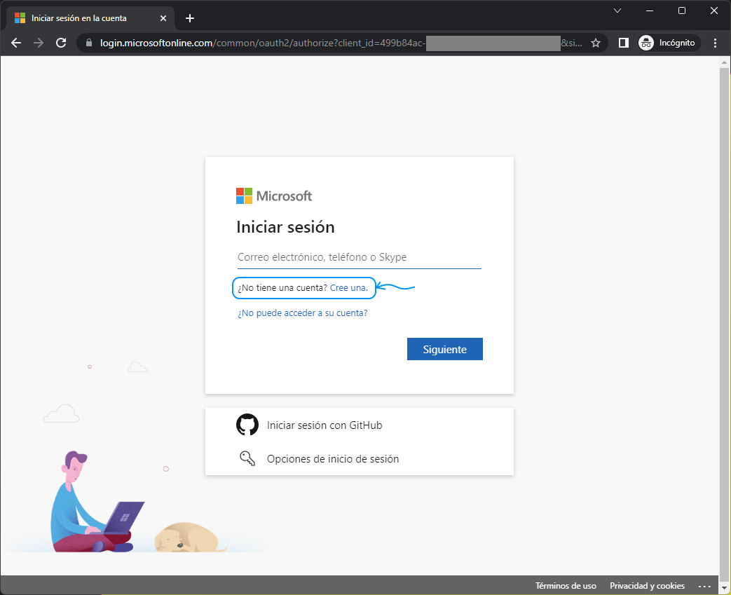Image resolution: width=731 pixels, height=595 pixels.
Task: Minimize the browser window
Action: 650,11
